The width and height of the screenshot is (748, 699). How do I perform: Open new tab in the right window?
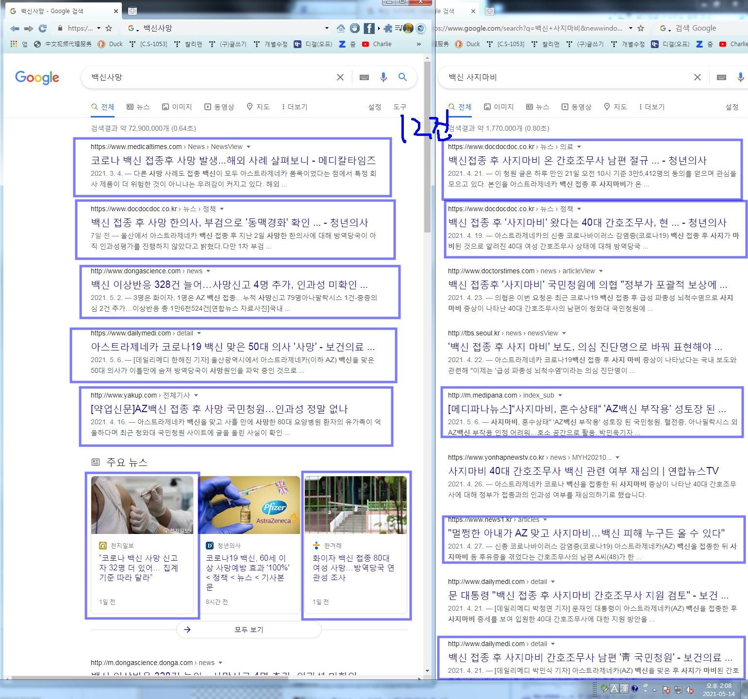[x=490, y=11]
